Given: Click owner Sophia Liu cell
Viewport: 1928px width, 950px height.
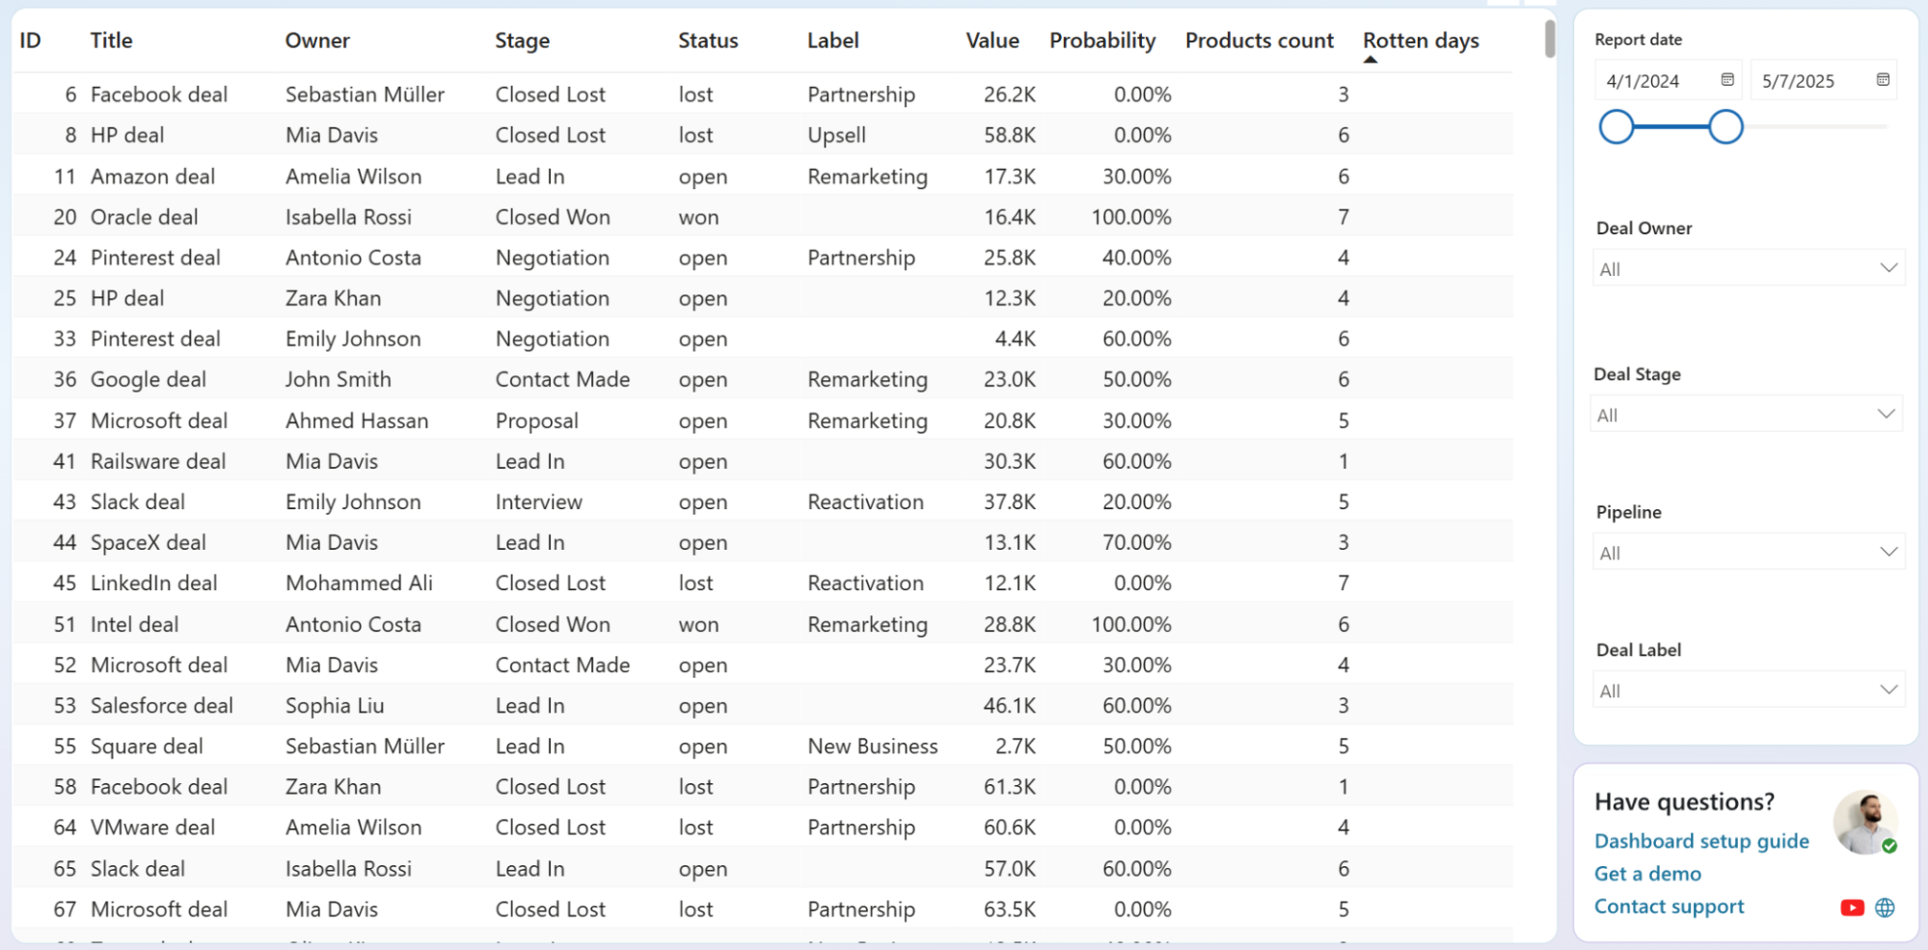Looking at the screenshot, I should tap(335, 705).
